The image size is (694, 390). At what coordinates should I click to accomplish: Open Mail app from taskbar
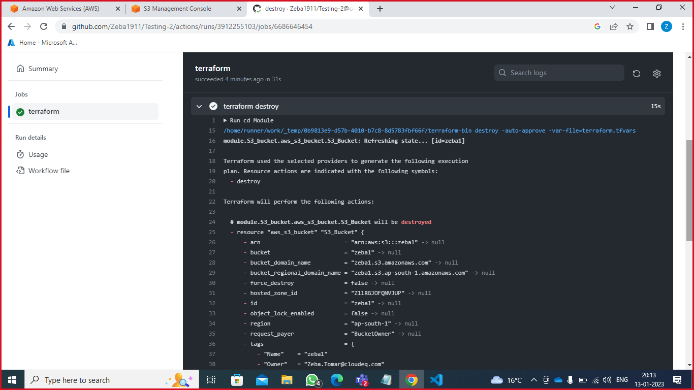[262, 380]
